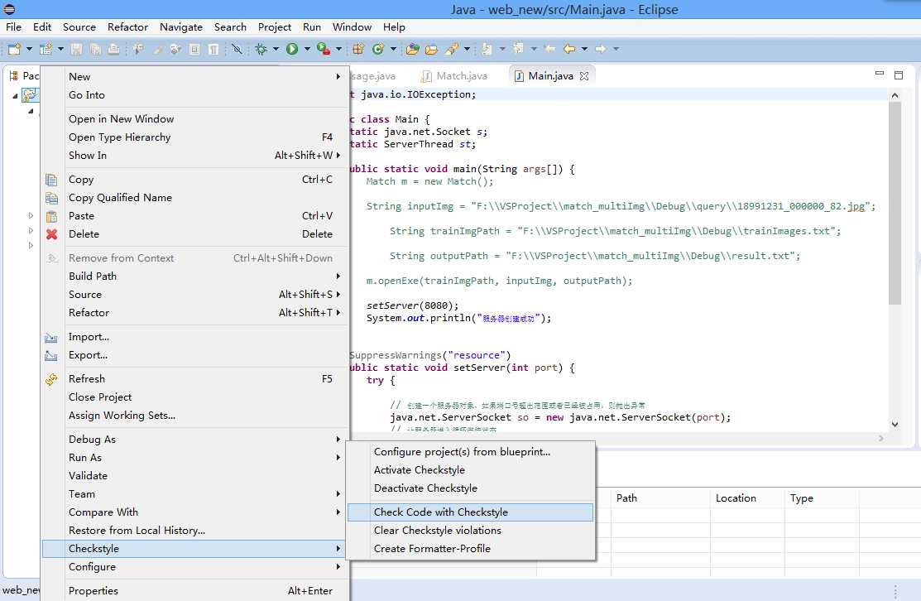Open the Build Path submenu
Viewport: 921px width, 601px height.
[x=194, y=276]
